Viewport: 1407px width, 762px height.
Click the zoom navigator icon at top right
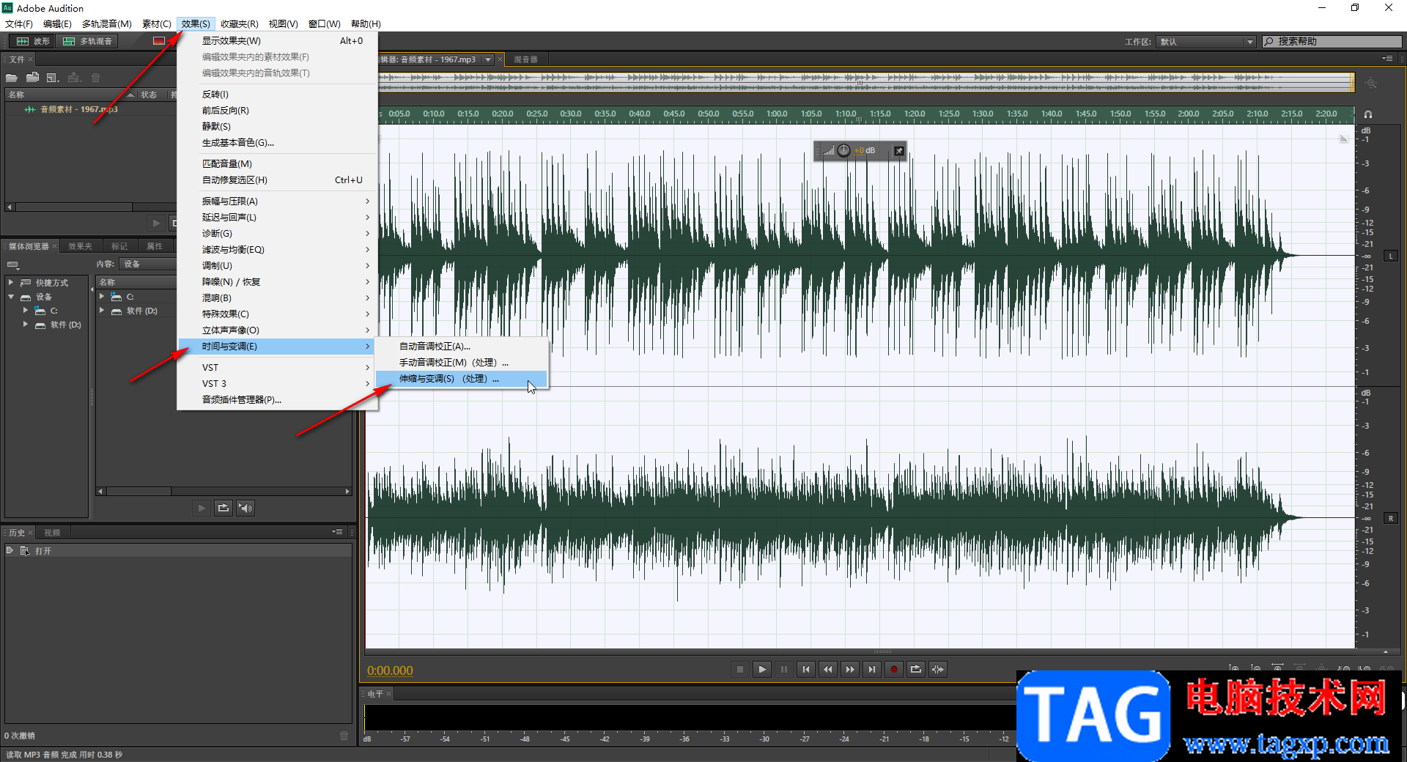[1371, 84]
